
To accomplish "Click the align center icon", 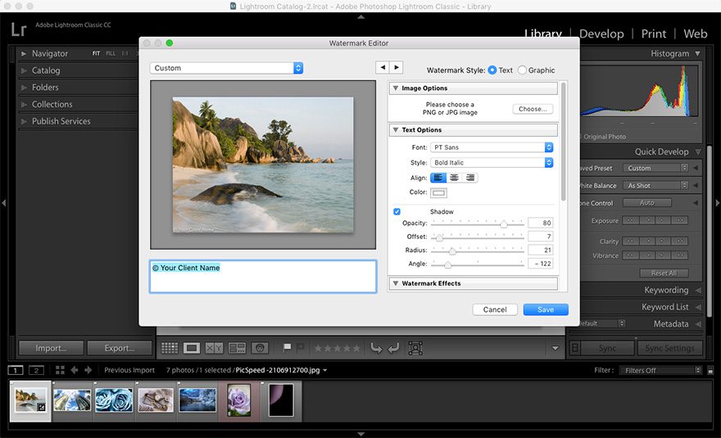I will tap(454, 178).
